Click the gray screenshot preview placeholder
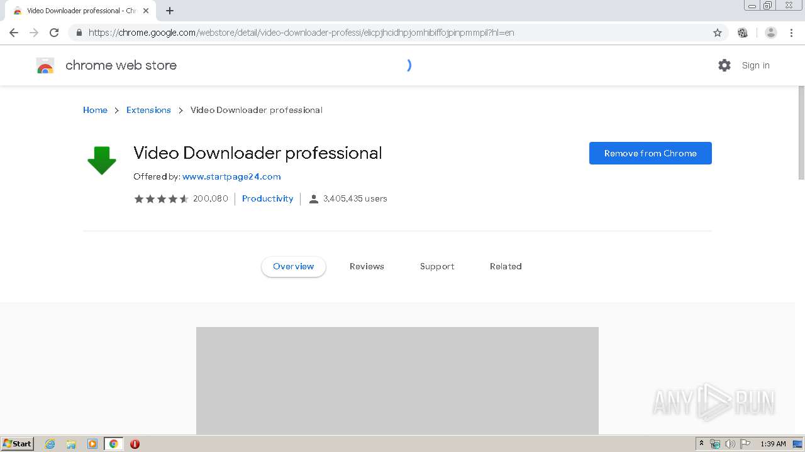This screenshot has width=805, height=452. tap(397, 380)
